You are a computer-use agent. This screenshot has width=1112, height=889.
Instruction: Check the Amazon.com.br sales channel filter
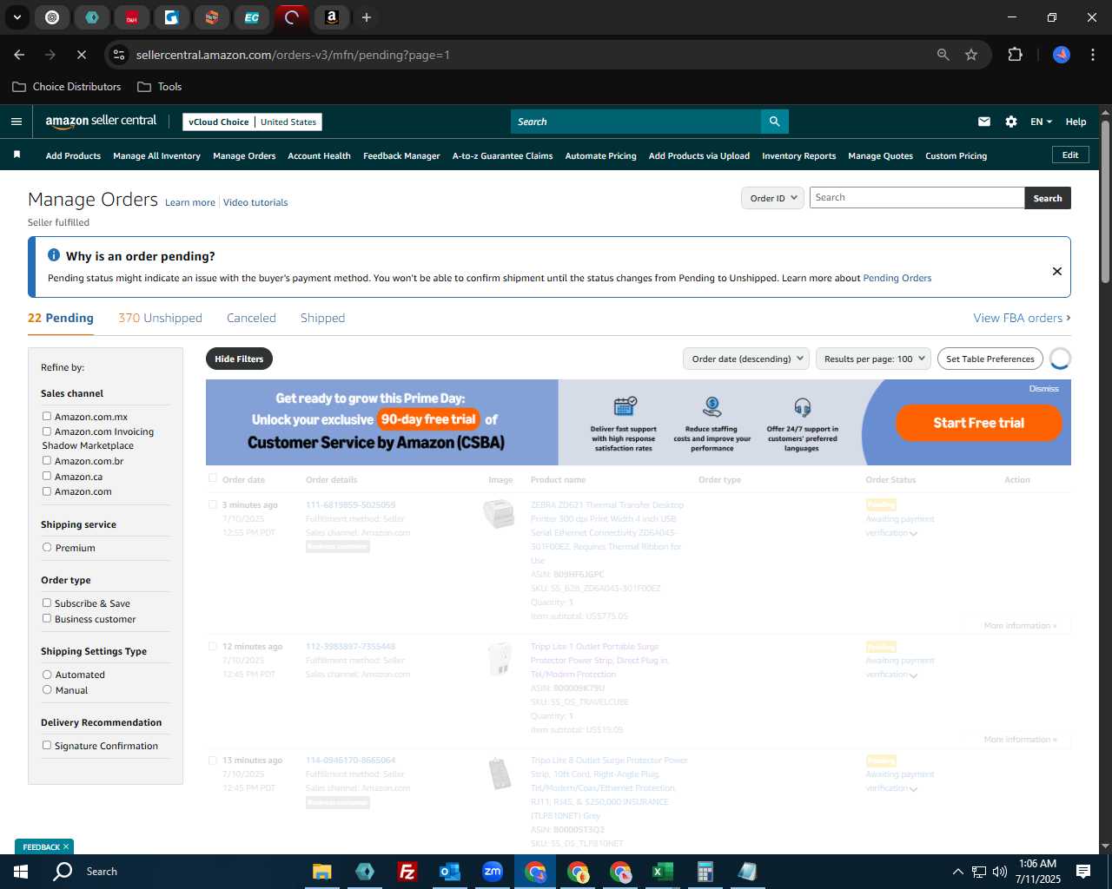[47, 460]
